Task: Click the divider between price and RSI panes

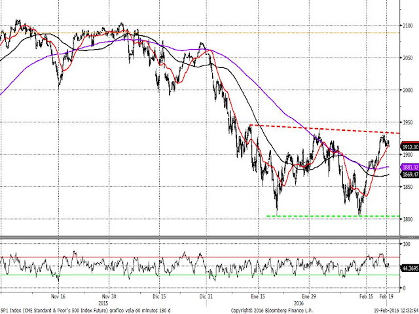Action: [x=209, y=237]
